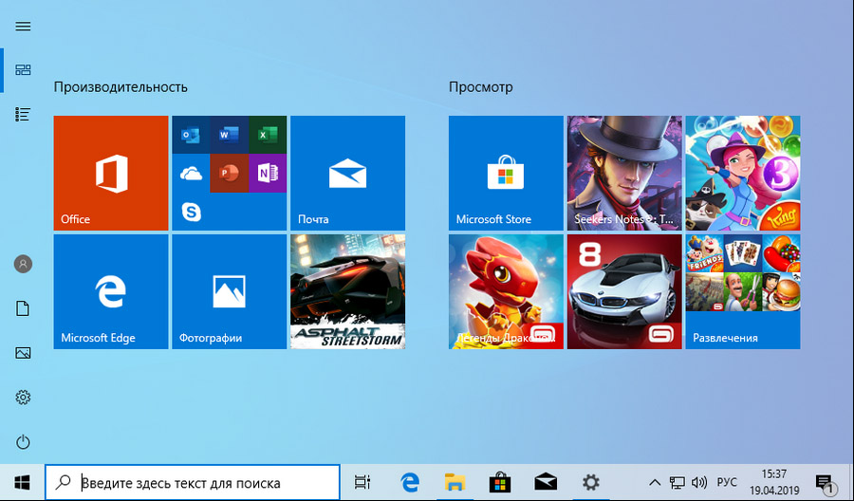
Task: Open Settings from Start sidebar
Action: click(x=23, y=397)
